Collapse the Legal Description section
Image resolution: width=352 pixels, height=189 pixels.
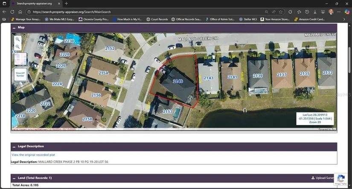(x=14, y=146)
